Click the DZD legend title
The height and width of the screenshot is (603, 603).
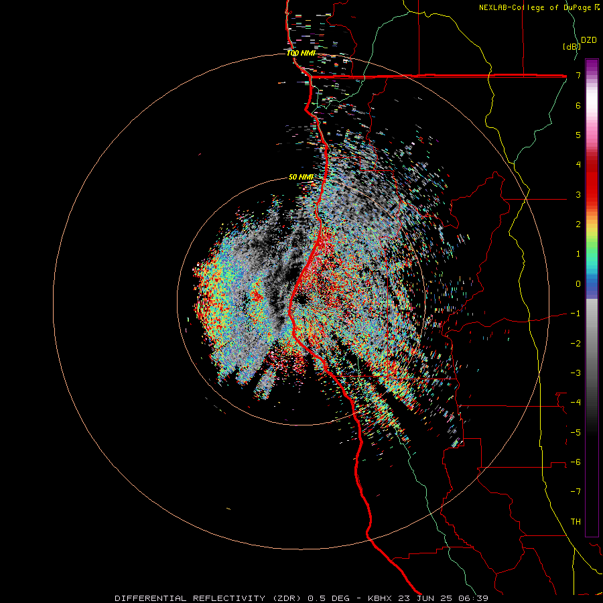(x=589, y=40)
